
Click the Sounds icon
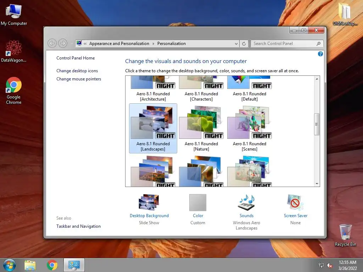point(246,202)
